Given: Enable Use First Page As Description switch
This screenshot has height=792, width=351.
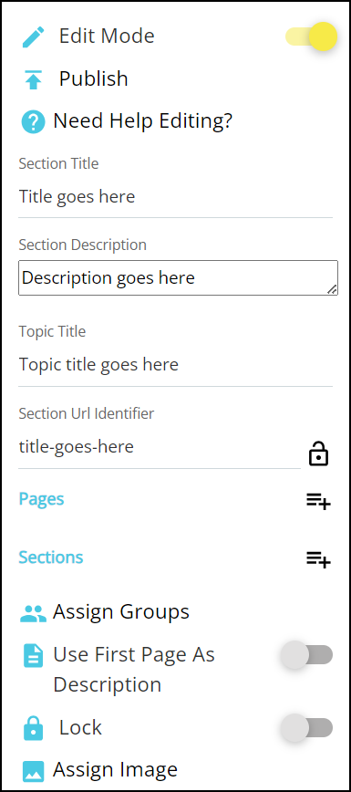Looking at the screenshot, I should click(x=307, y=655).
